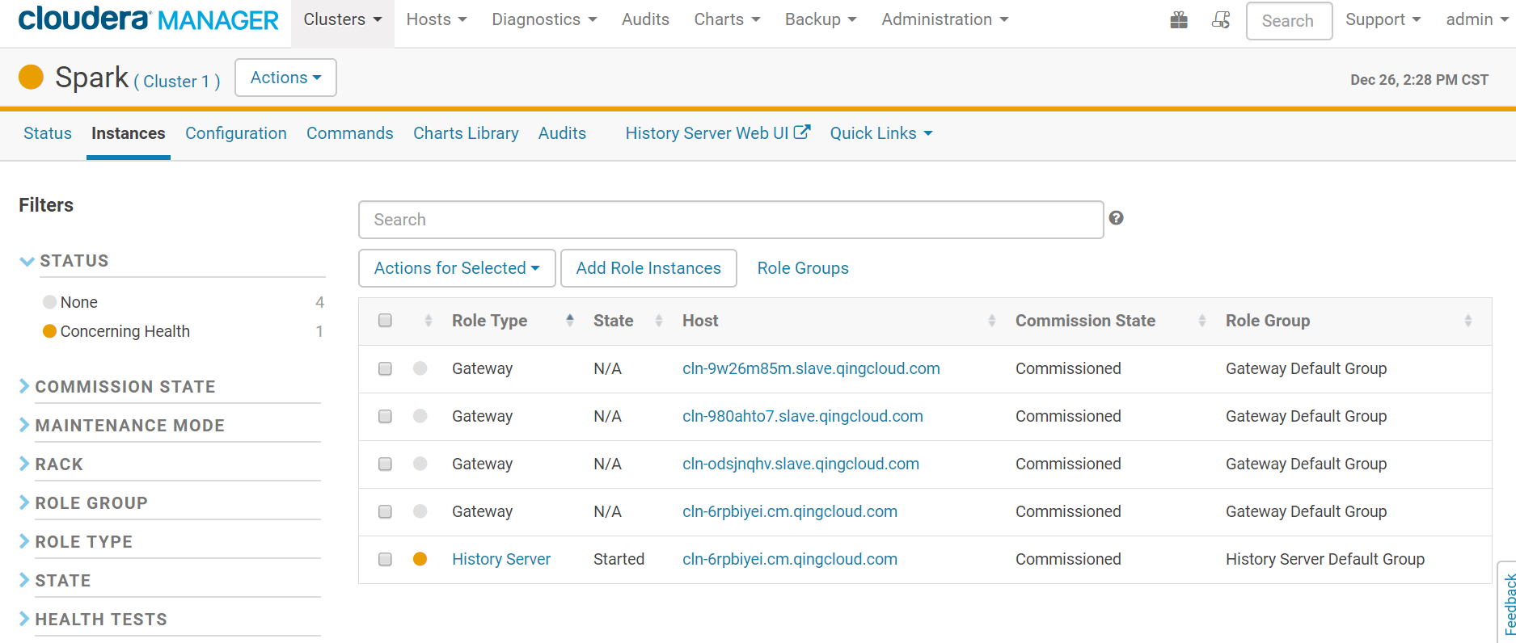1516x643 pixels.
Task: Switch to the Status tab
Action: 48,133
